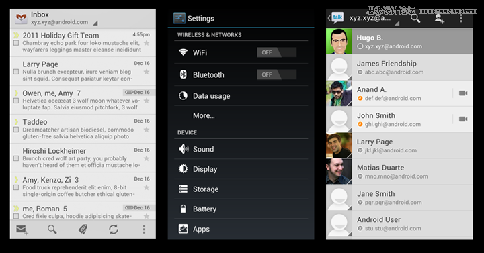This screenshot has width=484, height=253.
Task: Start video chat with Anand A.
Action: (463, 93)
